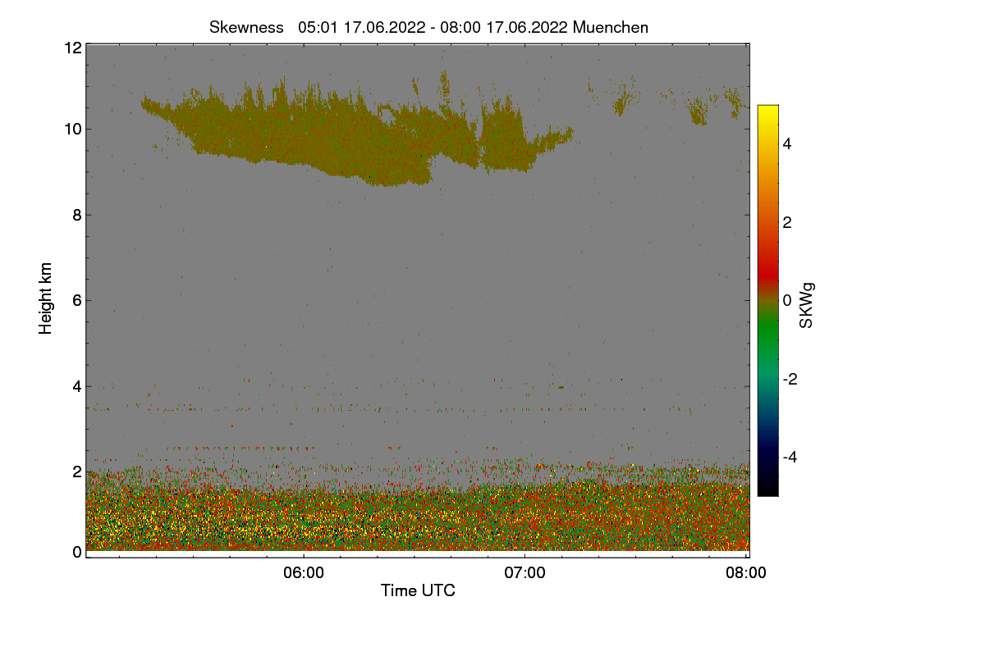Click the '4' height axis label
985x656 pixels.
click(x=76, y=385)
